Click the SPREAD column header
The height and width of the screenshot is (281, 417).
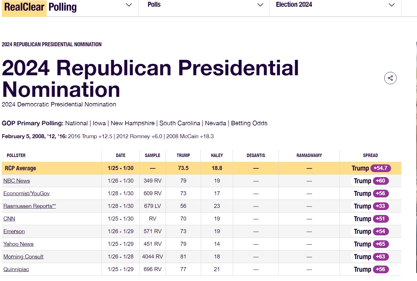(370, 155)
